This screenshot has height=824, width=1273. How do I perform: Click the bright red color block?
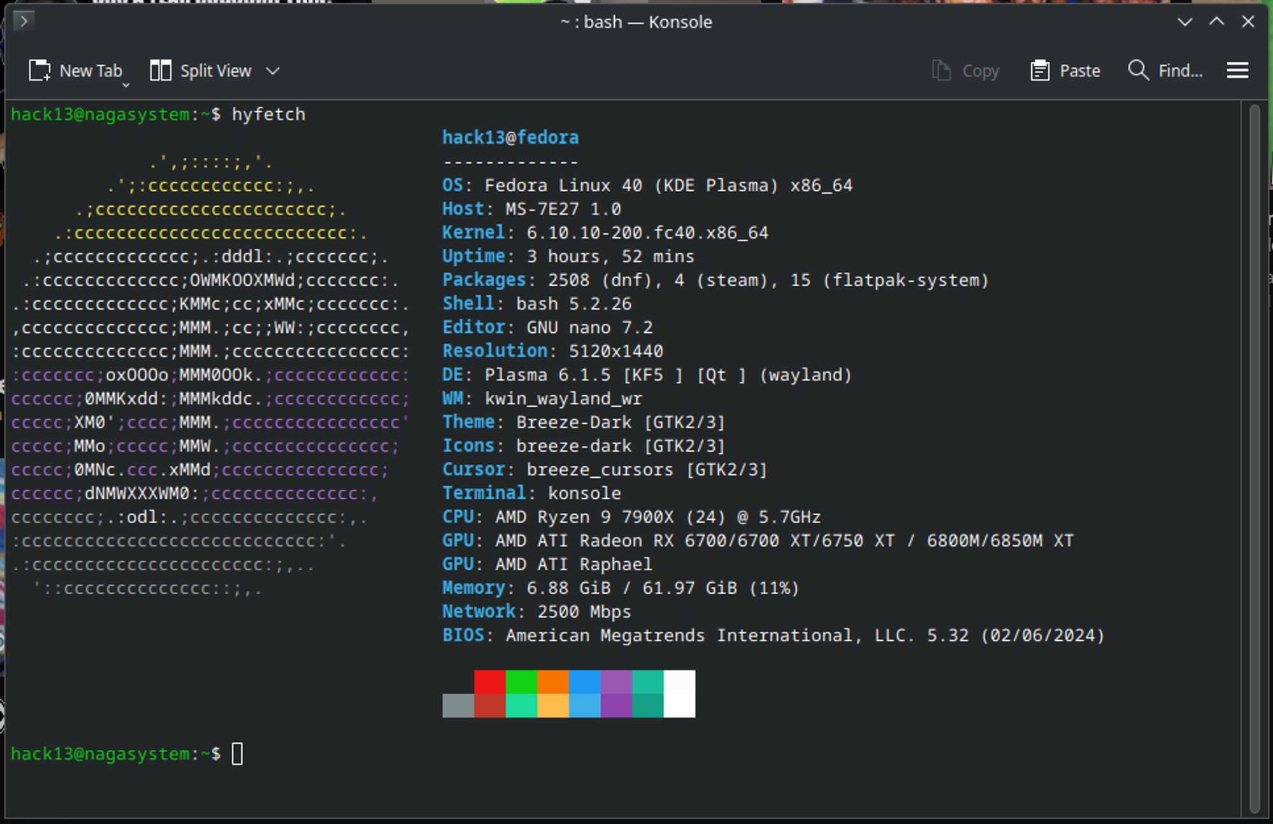coord(489,681)
